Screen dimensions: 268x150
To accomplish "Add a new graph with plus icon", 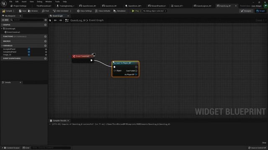I will tap(45, 25).
